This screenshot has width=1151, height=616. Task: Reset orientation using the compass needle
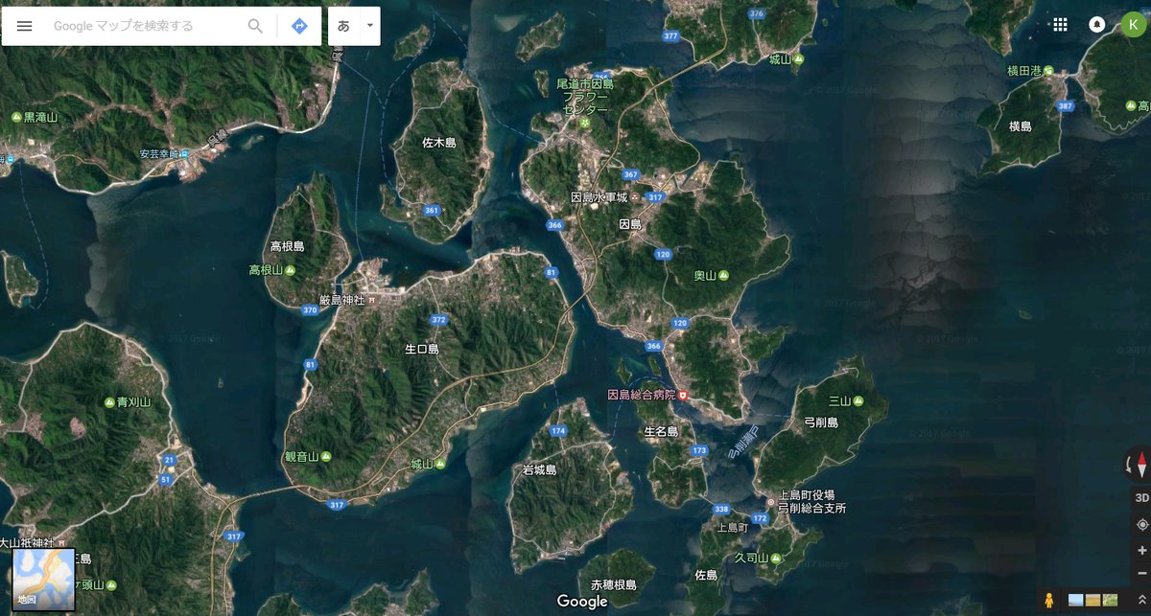(x=1141, y=467)
